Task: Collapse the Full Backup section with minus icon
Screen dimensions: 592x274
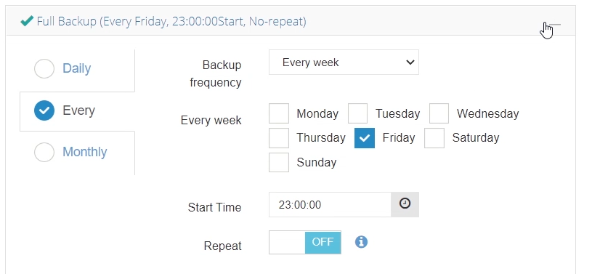Action: pyautogui.click(x=555, y=25)
